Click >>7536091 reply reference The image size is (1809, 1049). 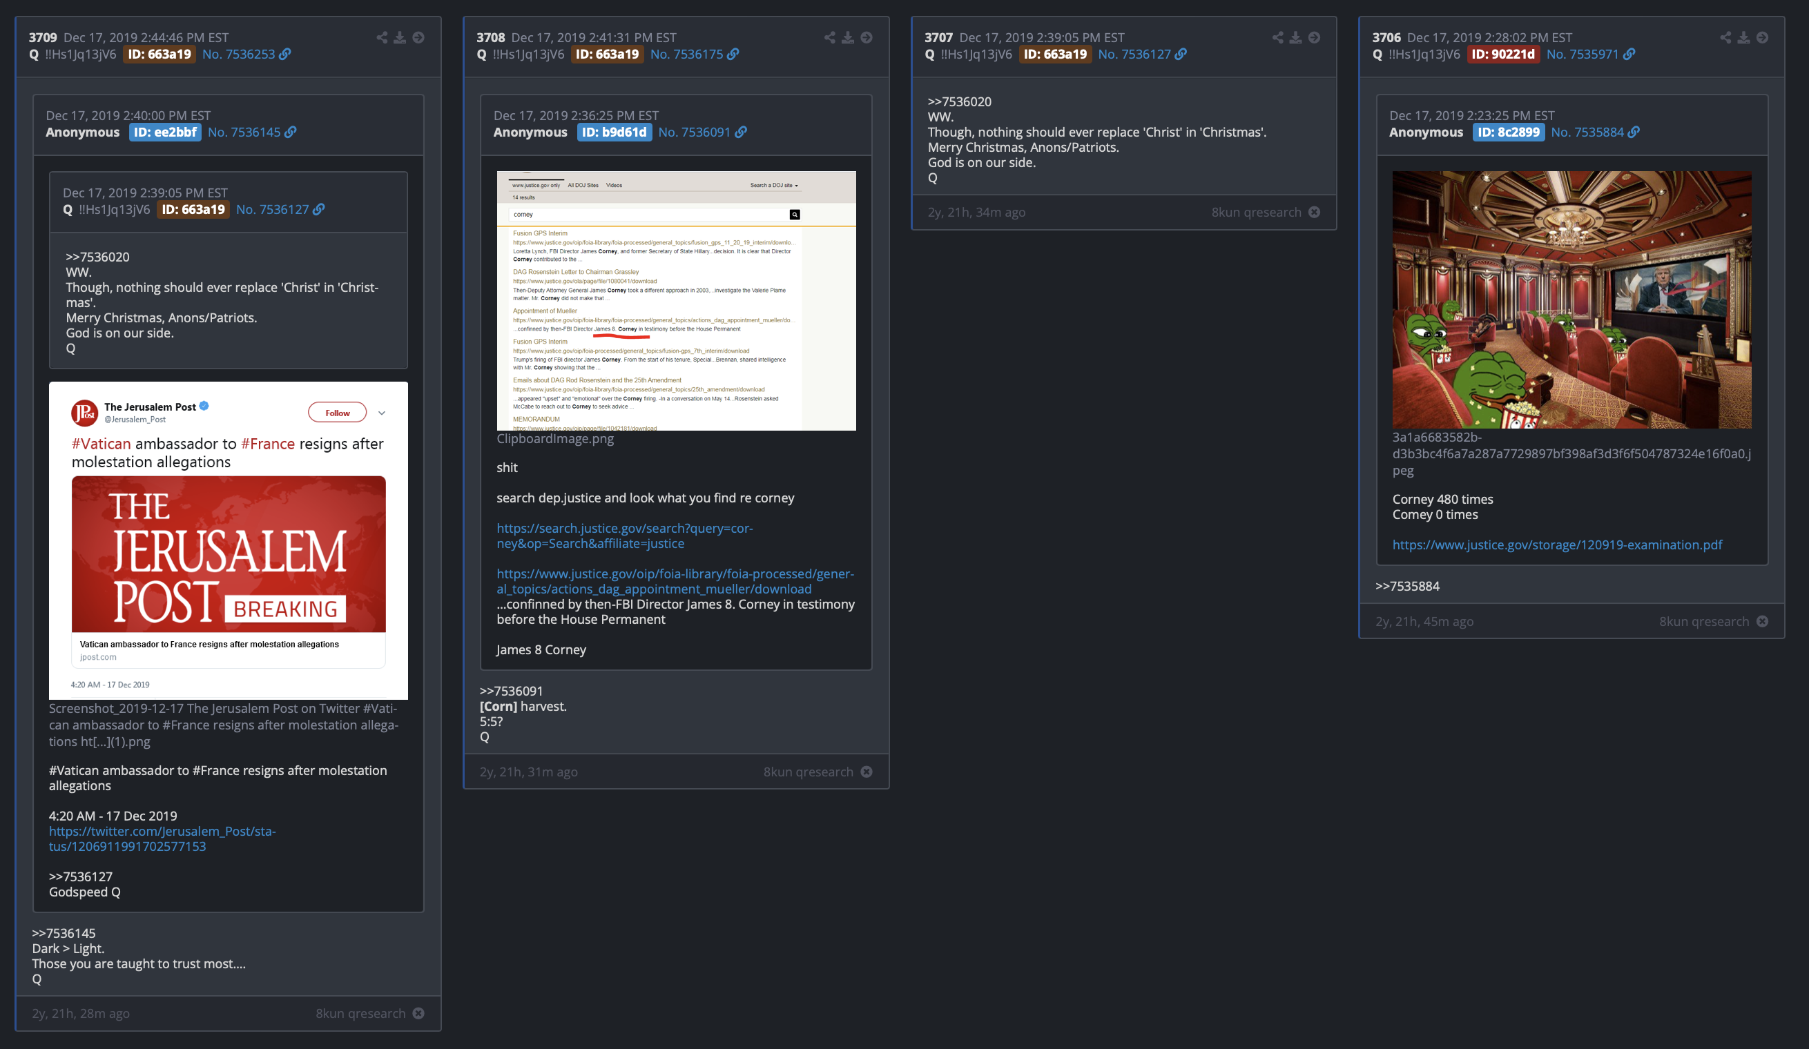(511, 691)
